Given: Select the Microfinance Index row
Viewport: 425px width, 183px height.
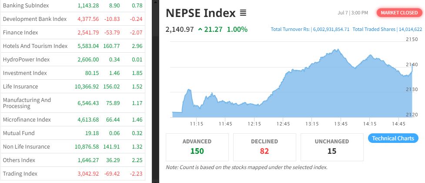Looking at the screenshot, I should coord(27,119).
